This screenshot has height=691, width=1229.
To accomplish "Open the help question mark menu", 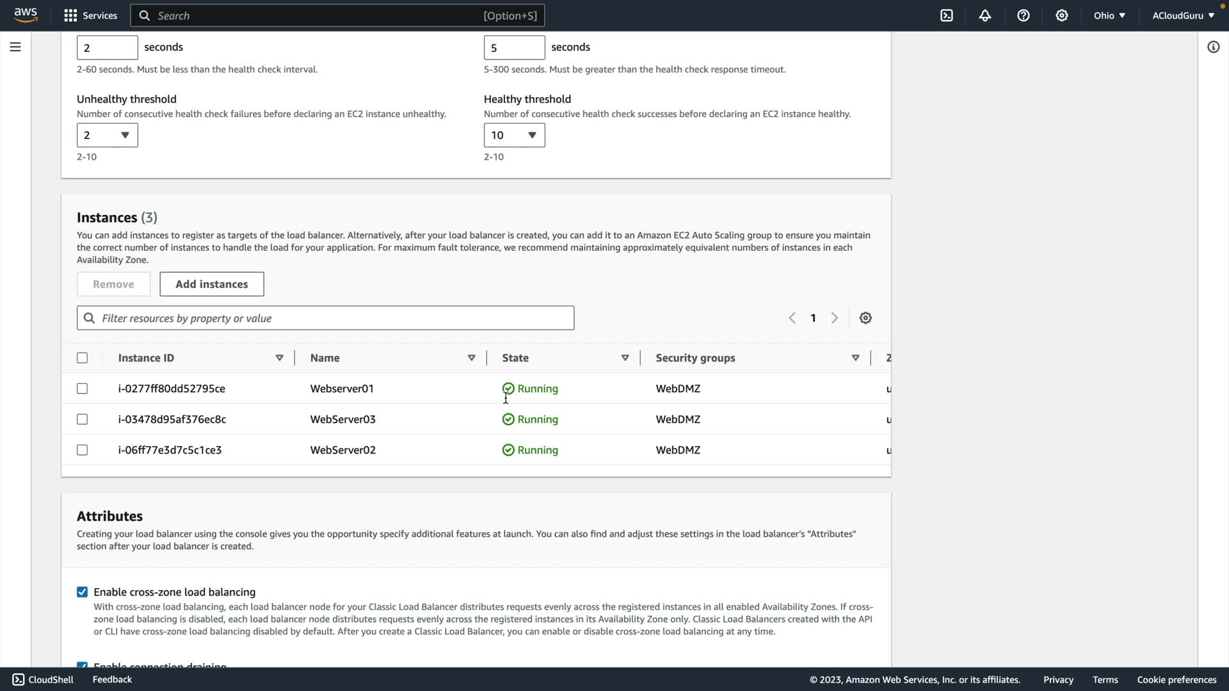I will tap(1024, 15).
